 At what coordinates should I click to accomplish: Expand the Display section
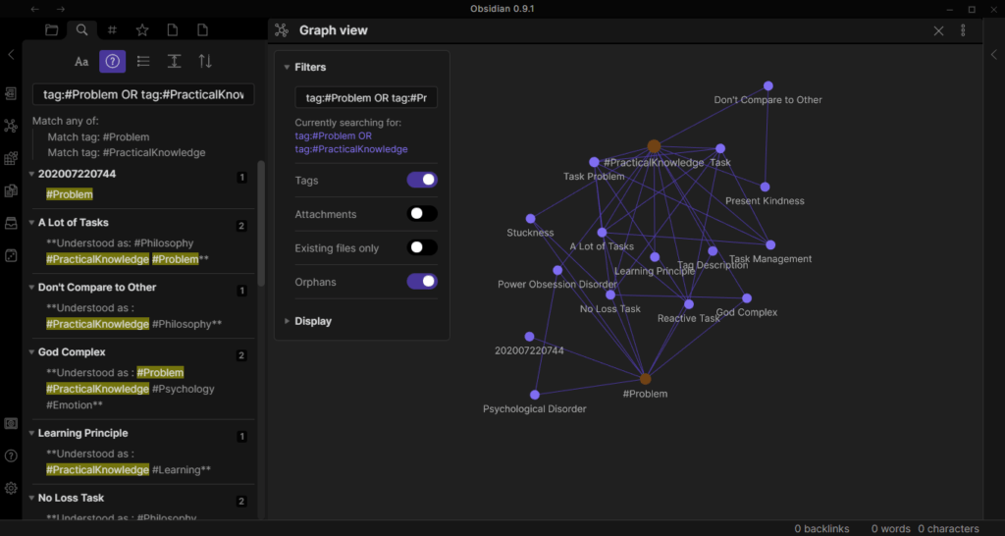pos(313,321)
